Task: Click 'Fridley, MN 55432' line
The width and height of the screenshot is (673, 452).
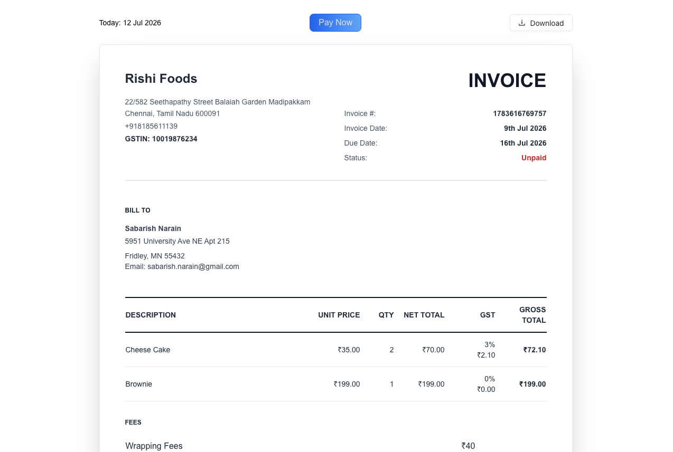Action: coord(155,256)
